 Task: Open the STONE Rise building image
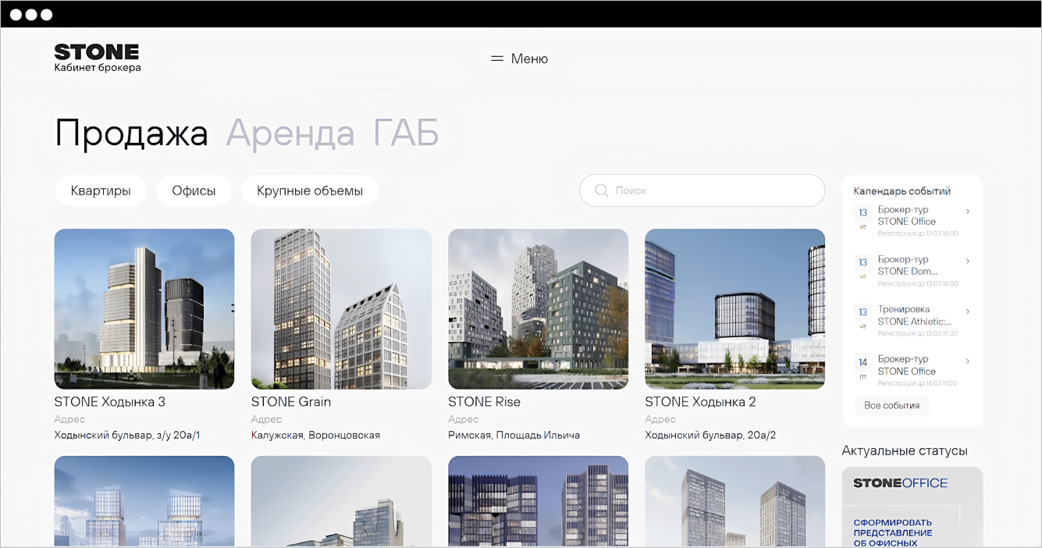(538, 309)
